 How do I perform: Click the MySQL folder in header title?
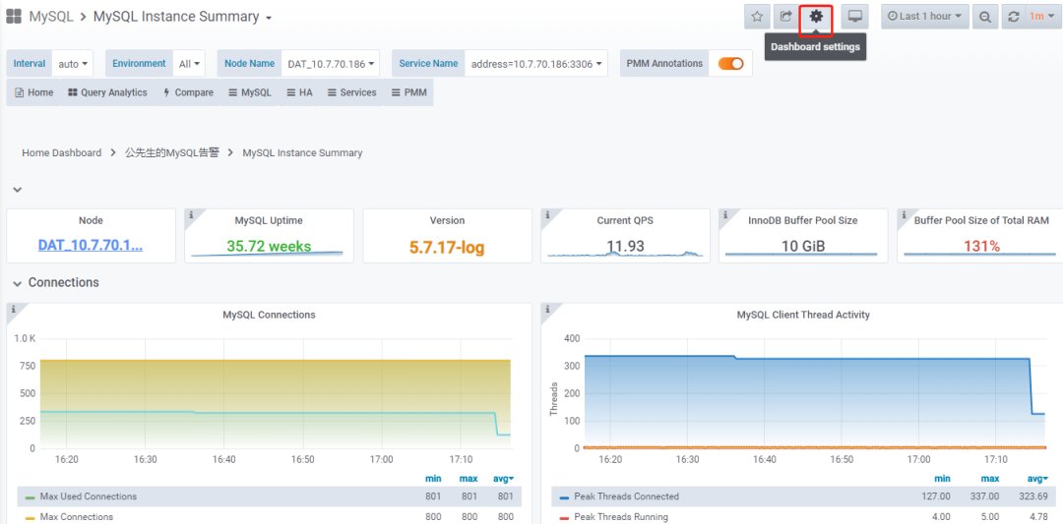point(51,17)
